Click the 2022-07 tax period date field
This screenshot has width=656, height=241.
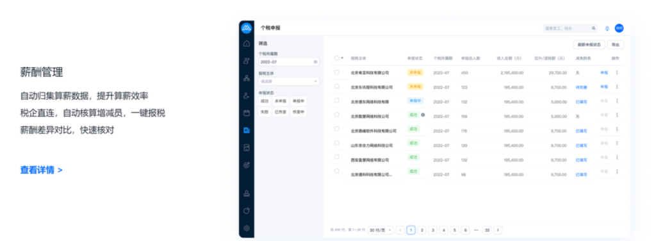[x=289, y=62]
